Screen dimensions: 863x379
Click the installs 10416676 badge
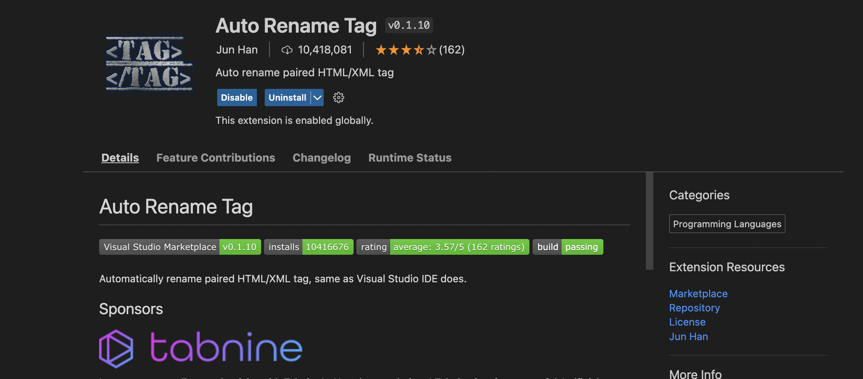[x=309, y=247]
